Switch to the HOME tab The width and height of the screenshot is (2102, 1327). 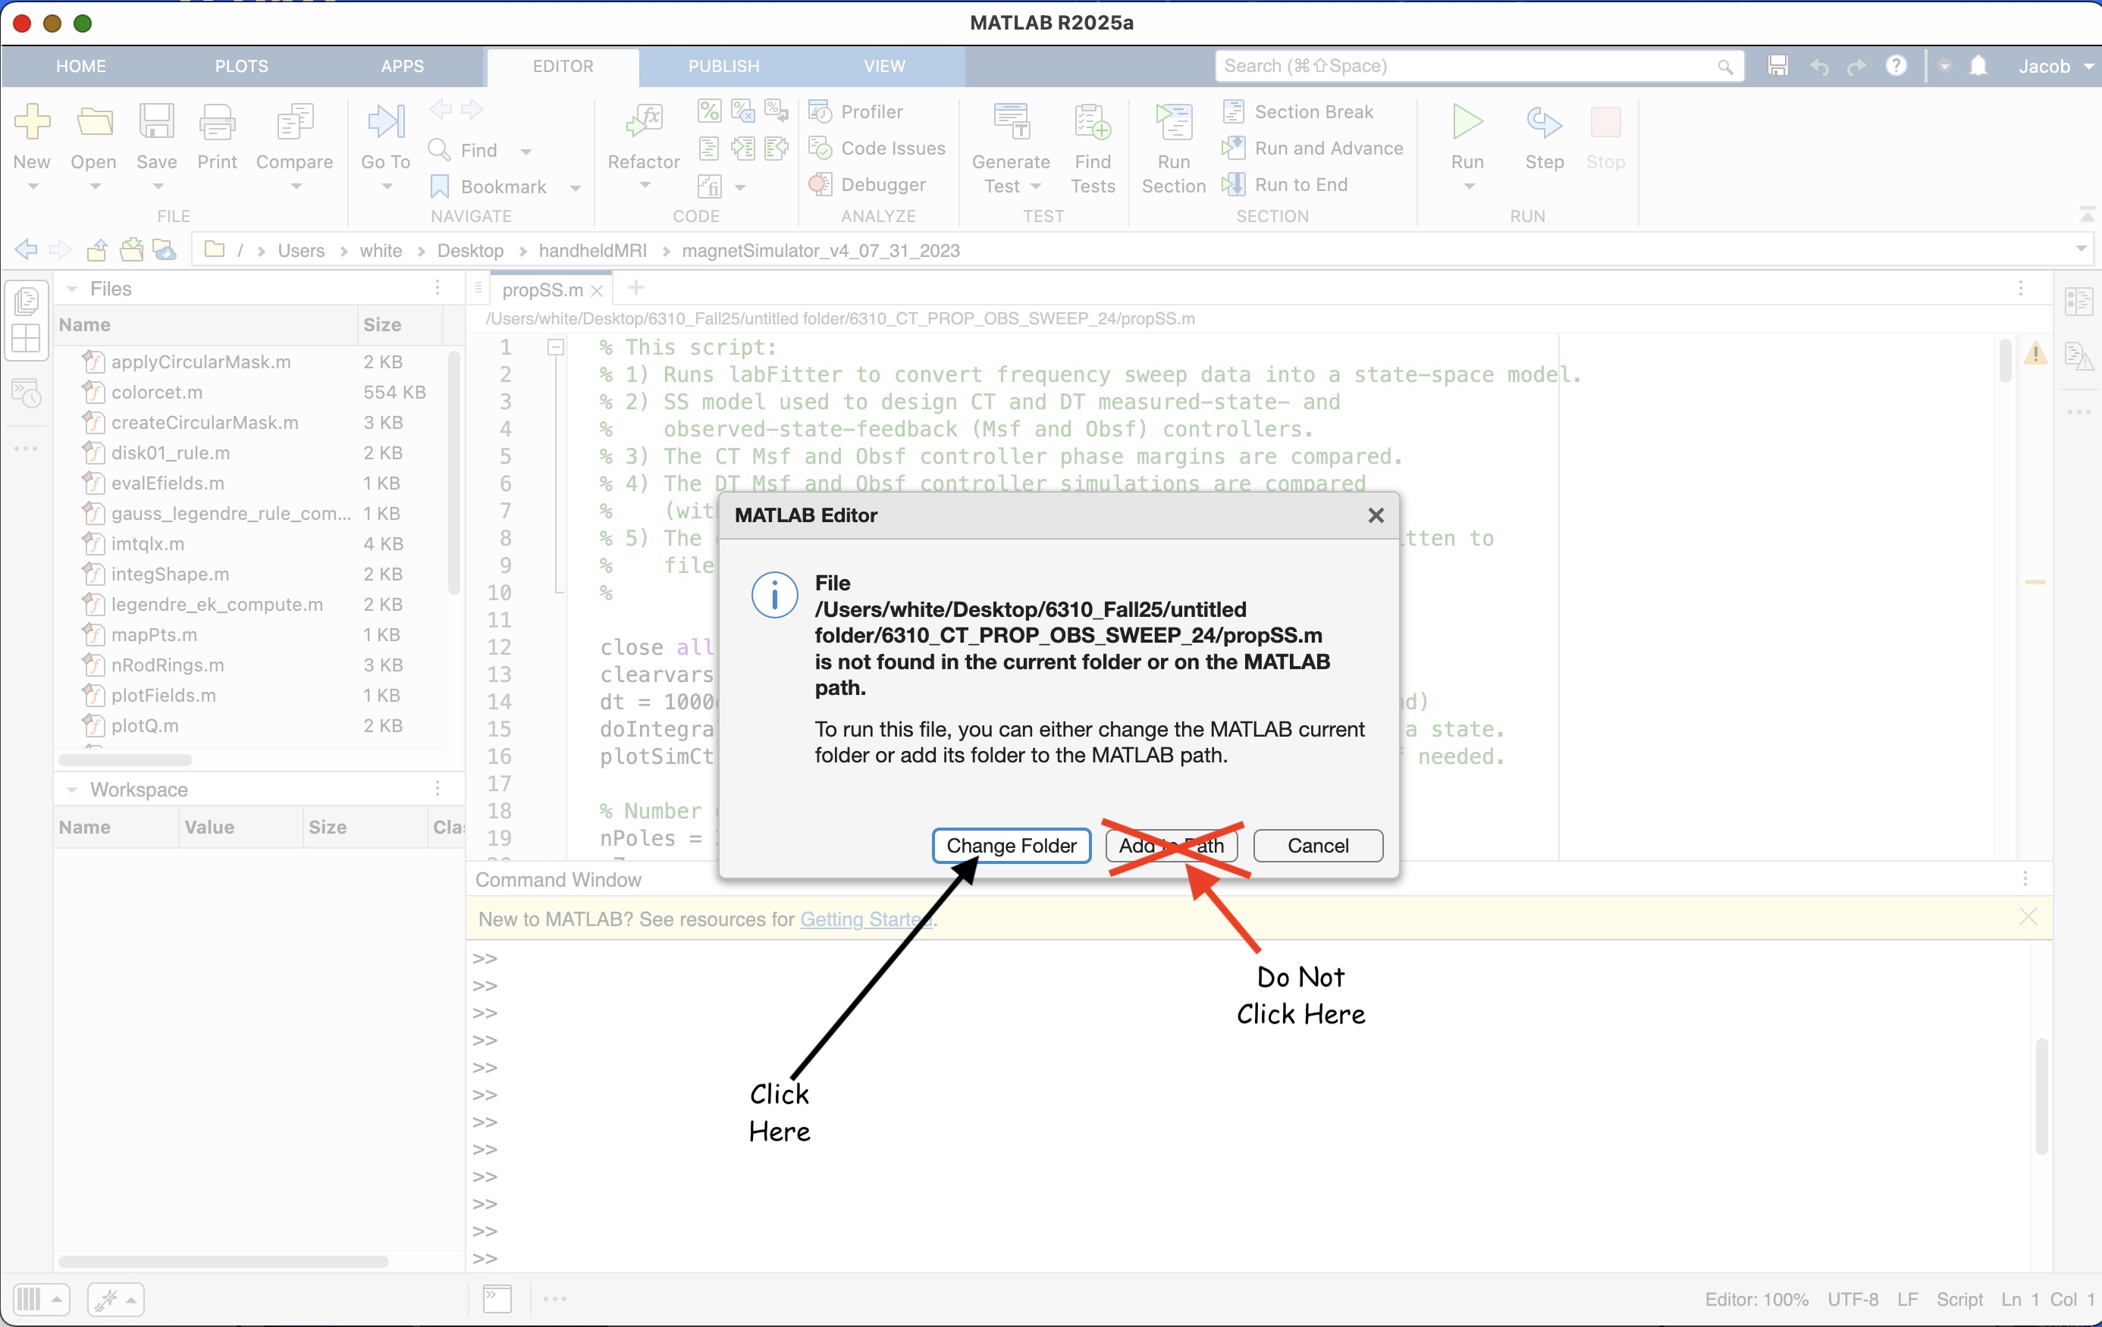[x=80, y=66]
